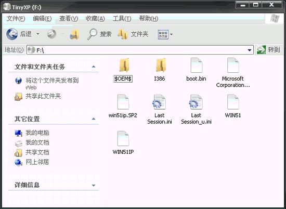Select the $OEM$ folder icon
Viewport: 286px width, 209px height.
[x=124, y=65]
